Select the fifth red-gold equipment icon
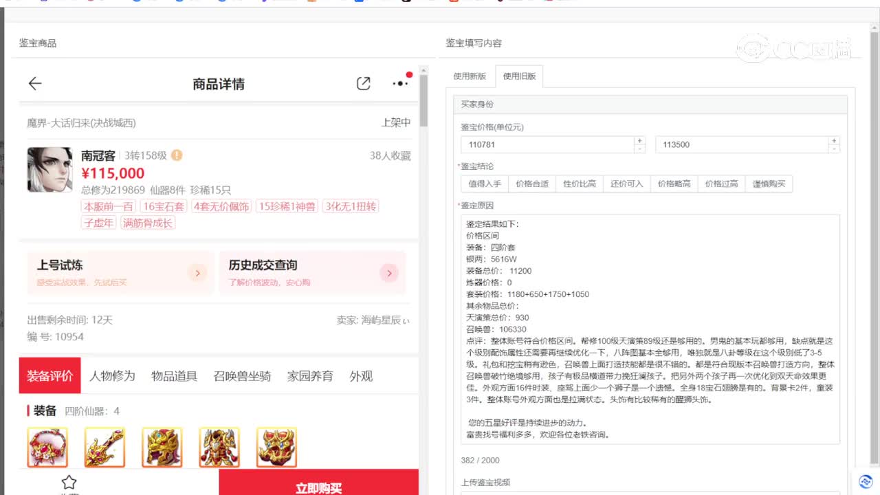 pos(276,448)
